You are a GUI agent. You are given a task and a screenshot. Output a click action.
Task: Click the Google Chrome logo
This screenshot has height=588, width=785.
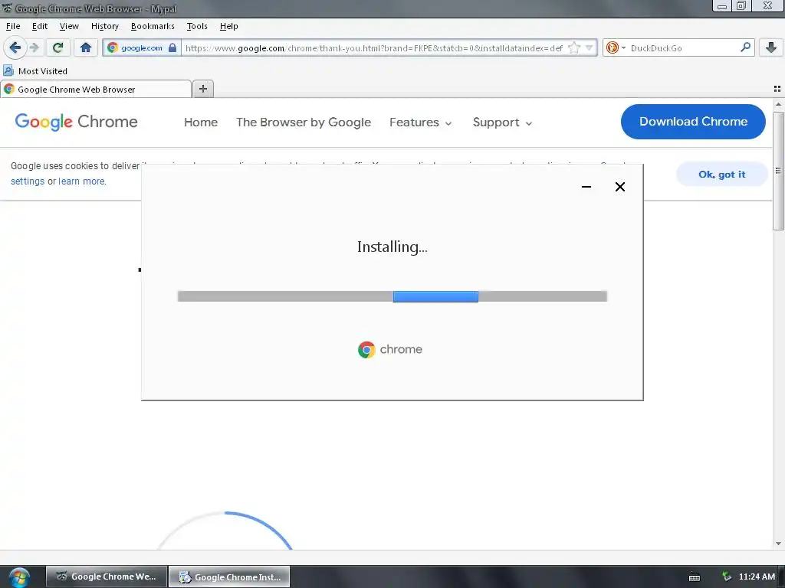(x=76, y=122)
